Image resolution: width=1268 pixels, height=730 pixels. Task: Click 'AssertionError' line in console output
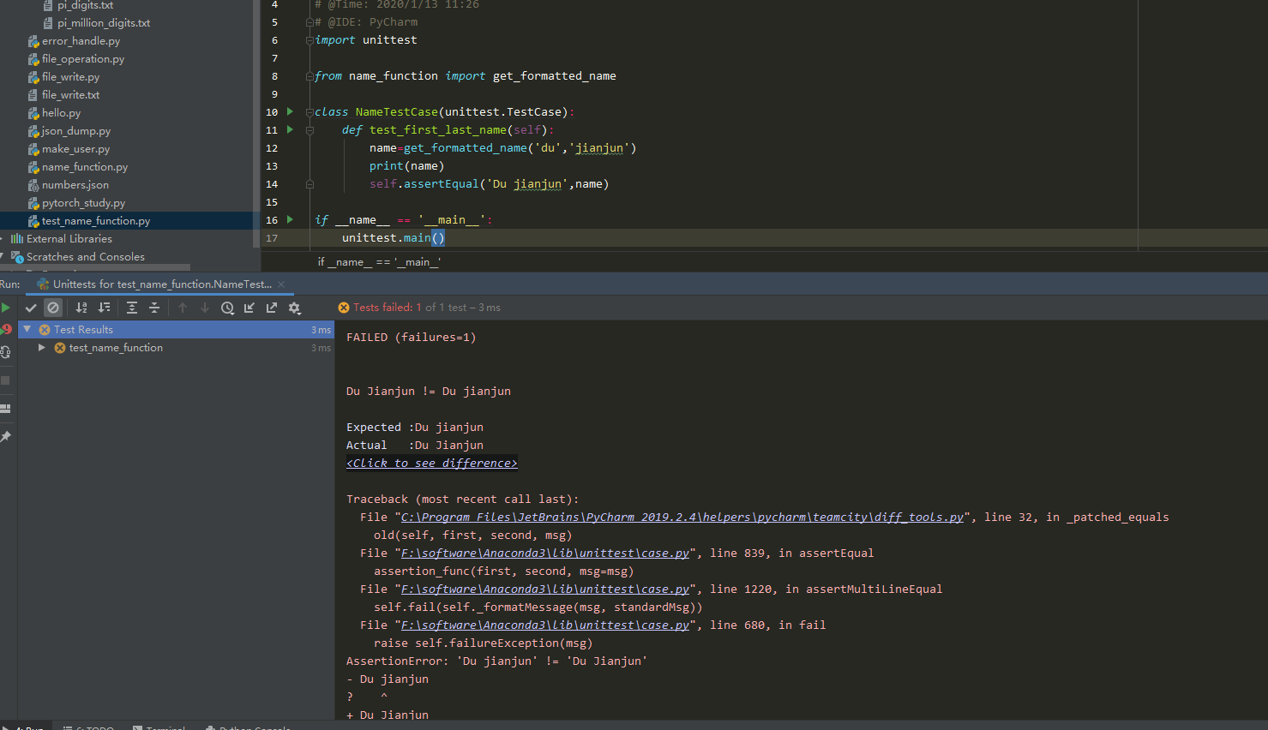(x=496, y=661)
